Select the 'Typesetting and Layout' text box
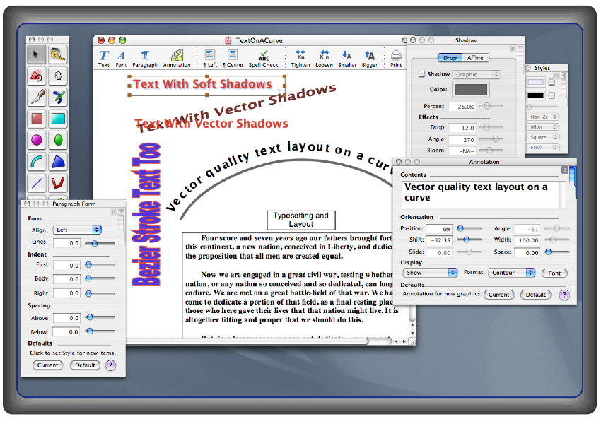Screen dimensions: 601x424 (301, 220)
